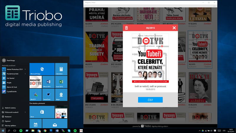Launch the Calculator tile

[x=61, y=69]
